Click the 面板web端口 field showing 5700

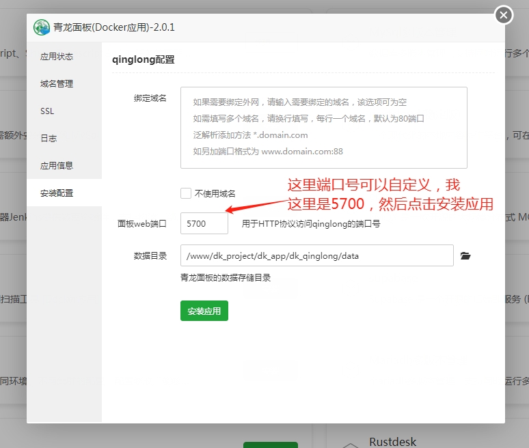pyautogui.click(x=204, y=223)
